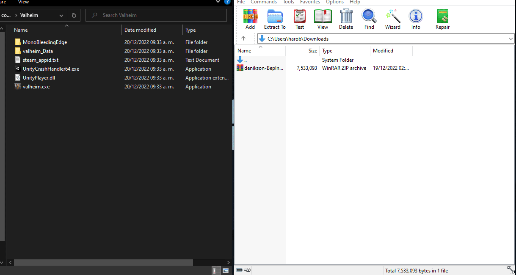Go up one folder in WinRAR
Screen dimensions: 516x275
pyautogui.click(x=243, y=38)
